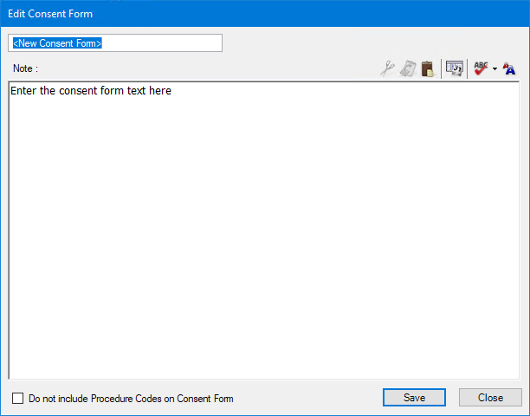Click the Procedure Codes checkbox label text
Viewport: 530px width, 416px height.
(x=131, y=399)
